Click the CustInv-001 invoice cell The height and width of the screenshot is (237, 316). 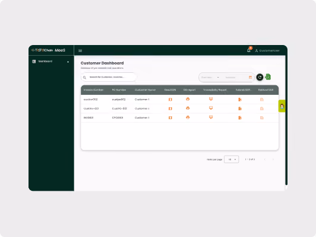tap(91, 108)
